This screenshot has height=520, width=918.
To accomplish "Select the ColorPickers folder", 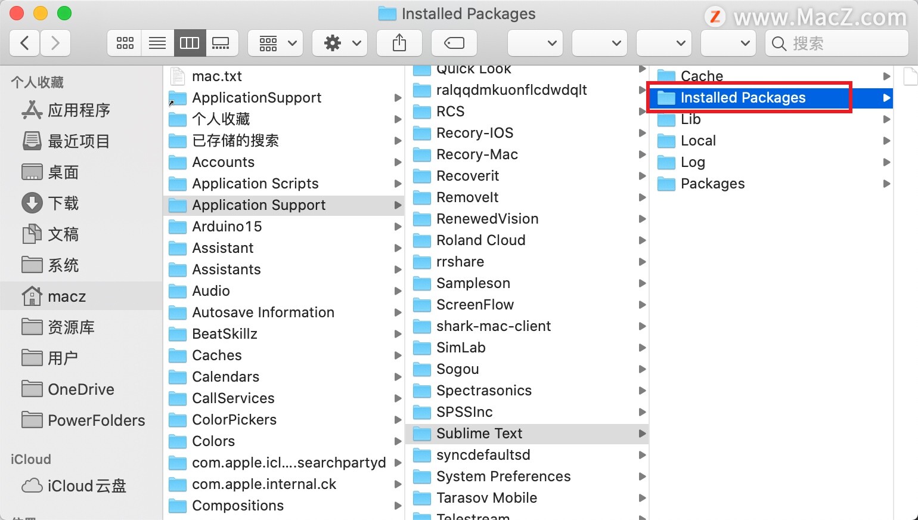I will coord(284,420).
